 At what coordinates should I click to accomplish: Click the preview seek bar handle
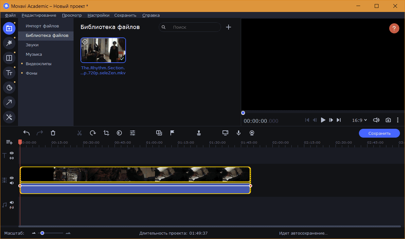click(x=243, y=113)
